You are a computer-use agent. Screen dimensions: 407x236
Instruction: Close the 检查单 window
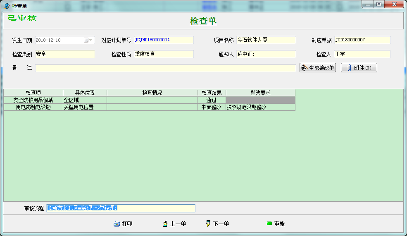394,5
